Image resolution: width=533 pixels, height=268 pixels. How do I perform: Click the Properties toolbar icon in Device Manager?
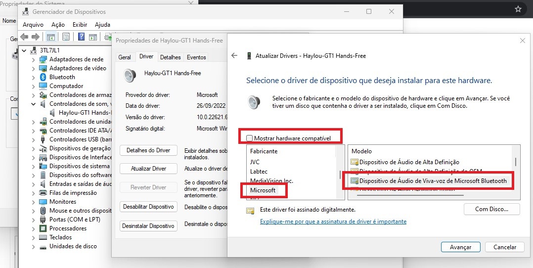66,37
